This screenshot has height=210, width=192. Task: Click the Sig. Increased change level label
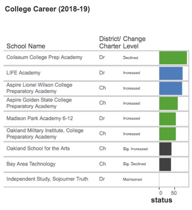136,149
